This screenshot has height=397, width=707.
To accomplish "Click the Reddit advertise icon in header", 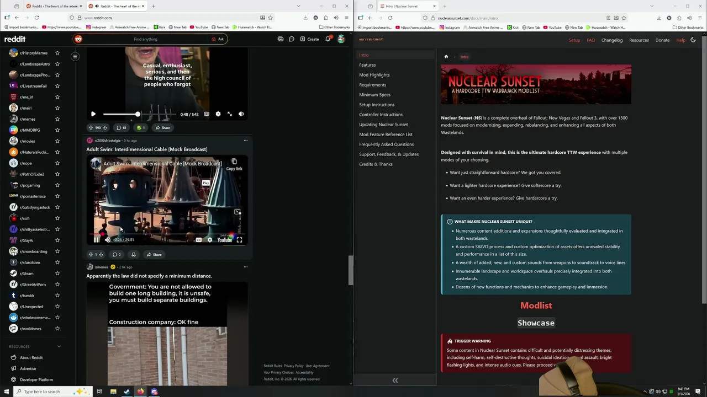I will (x=281, y=39).
